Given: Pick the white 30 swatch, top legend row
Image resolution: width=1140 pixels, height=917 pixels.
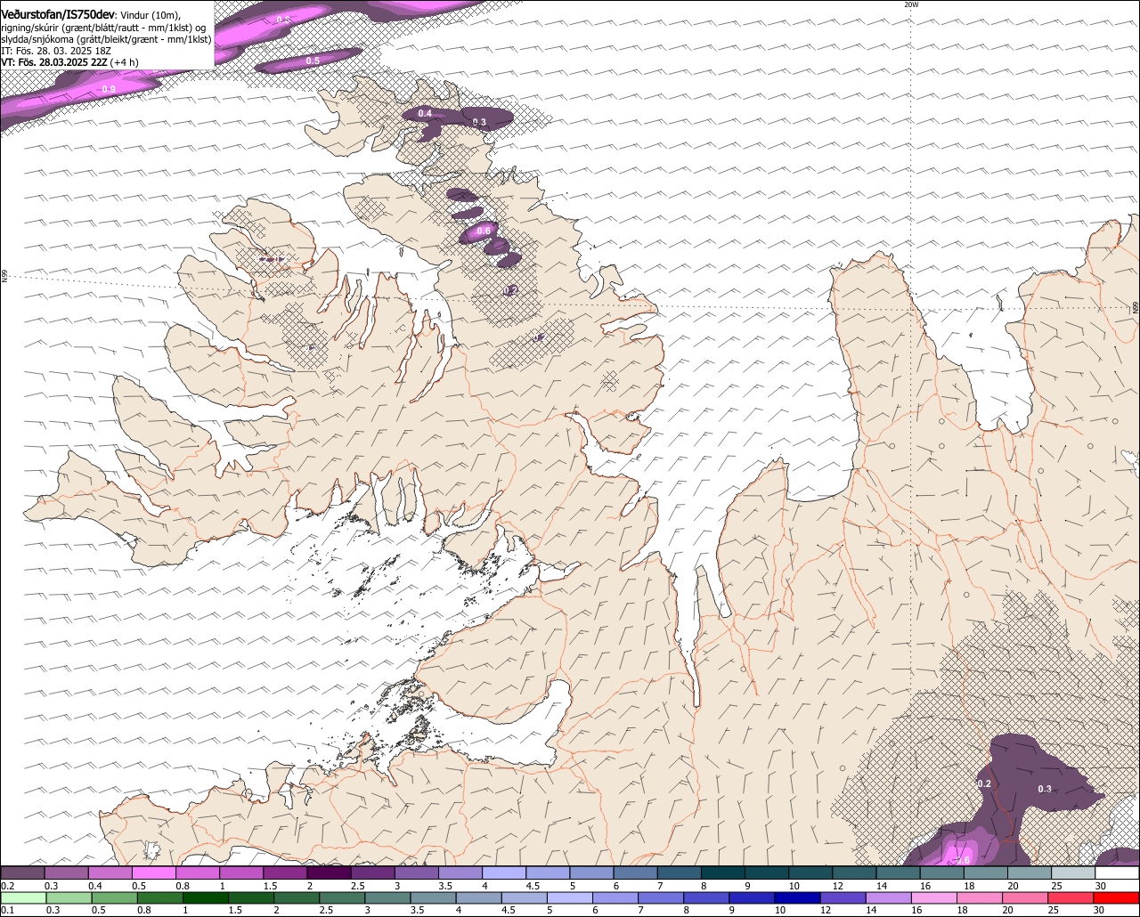Looking at the screenshot, I should pos(1117,873).
